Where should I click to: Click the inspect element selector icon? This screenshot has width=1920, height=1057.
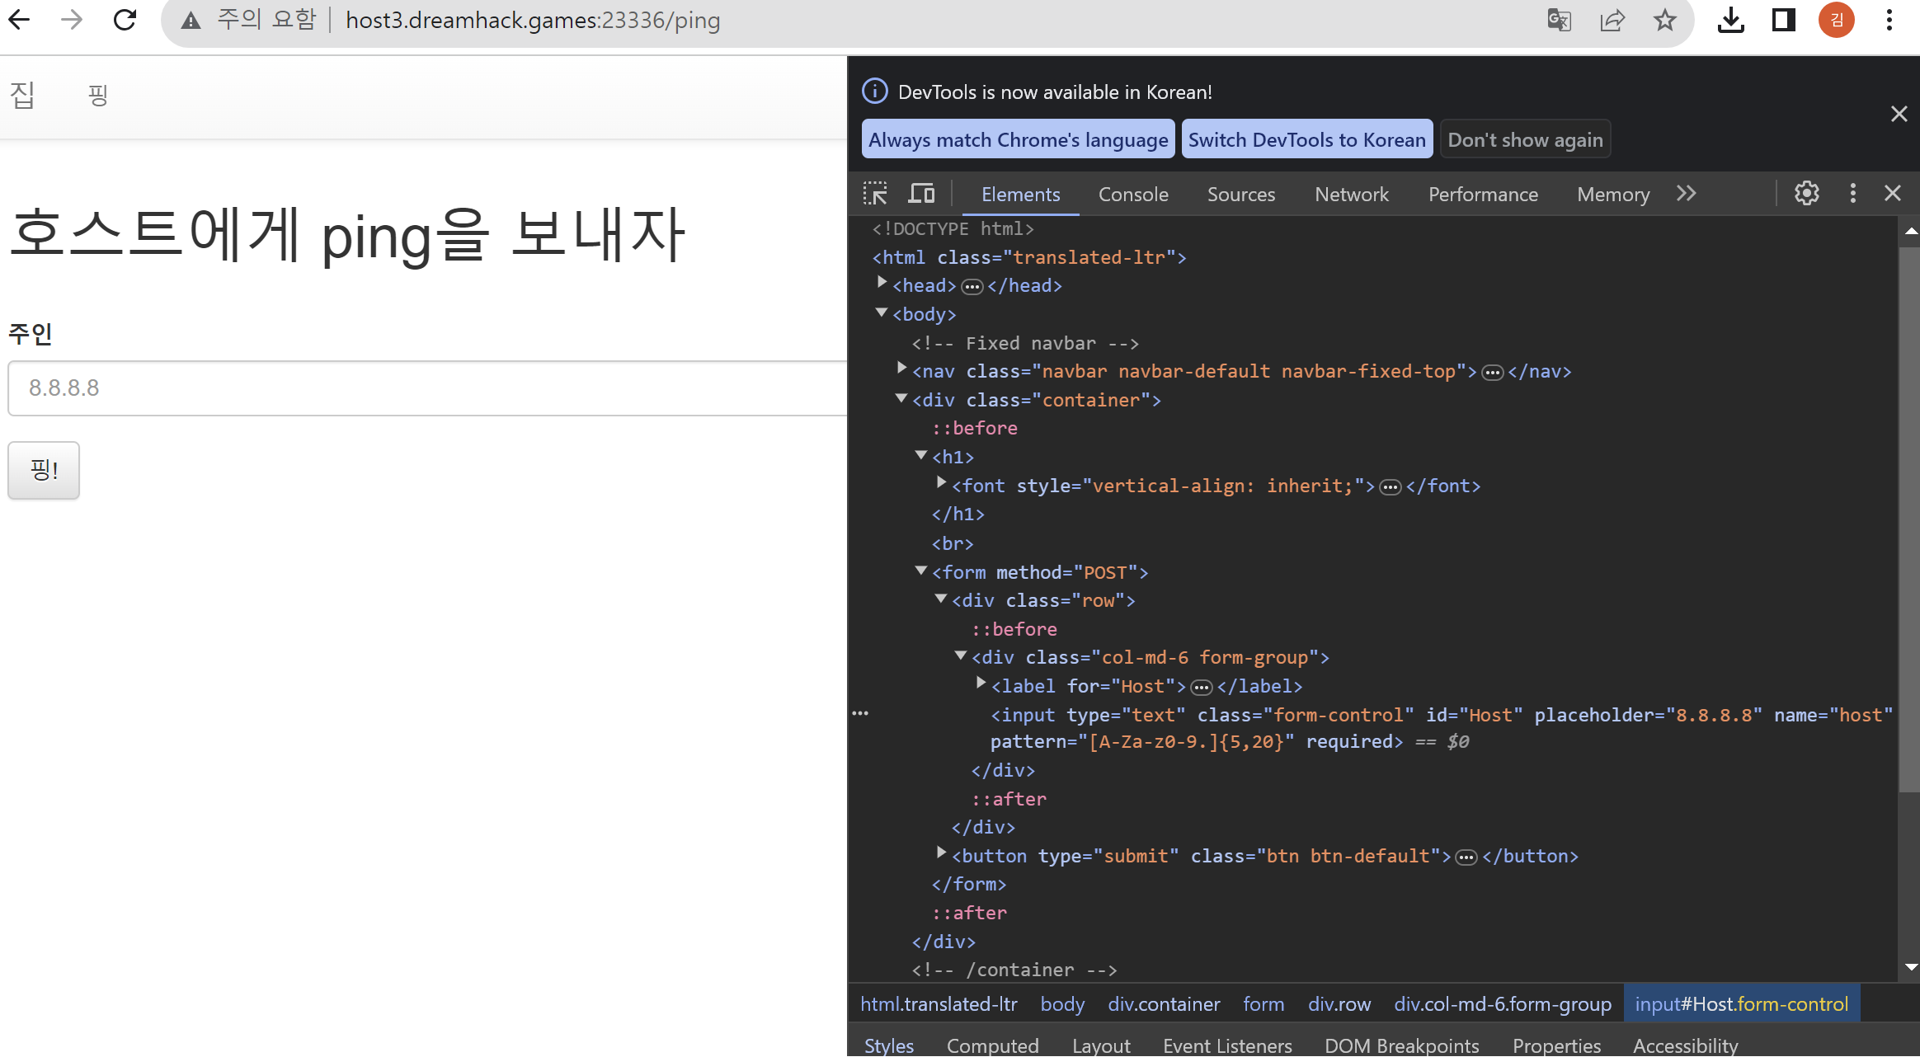(875, 194)
